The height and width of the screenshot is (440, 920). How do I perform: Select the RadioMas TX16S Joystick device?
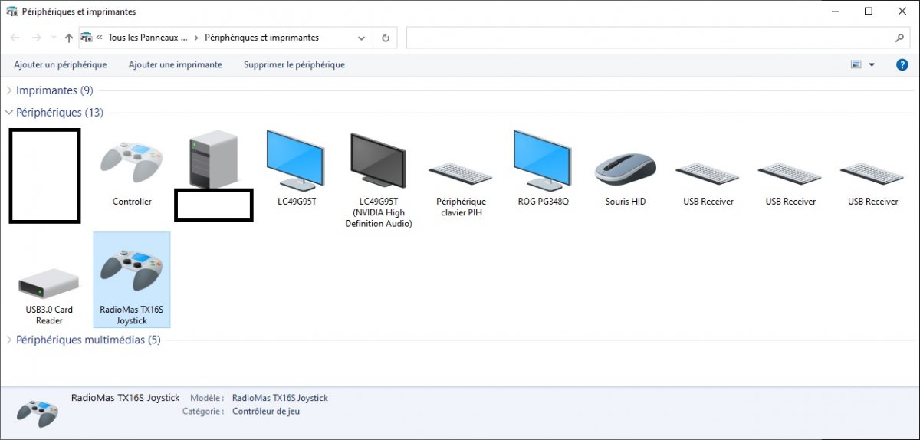tap(131, 271)
